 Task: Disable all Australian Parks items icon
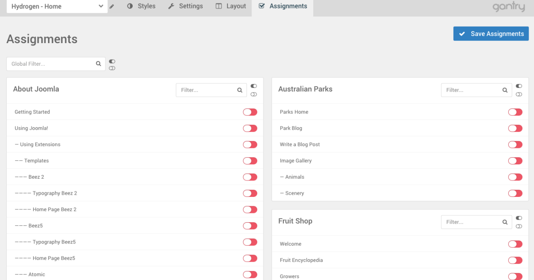pos(519,94)
